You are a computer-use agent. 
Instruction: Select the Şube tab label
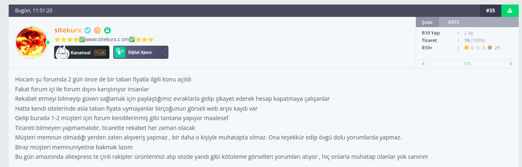pos(427,22)
